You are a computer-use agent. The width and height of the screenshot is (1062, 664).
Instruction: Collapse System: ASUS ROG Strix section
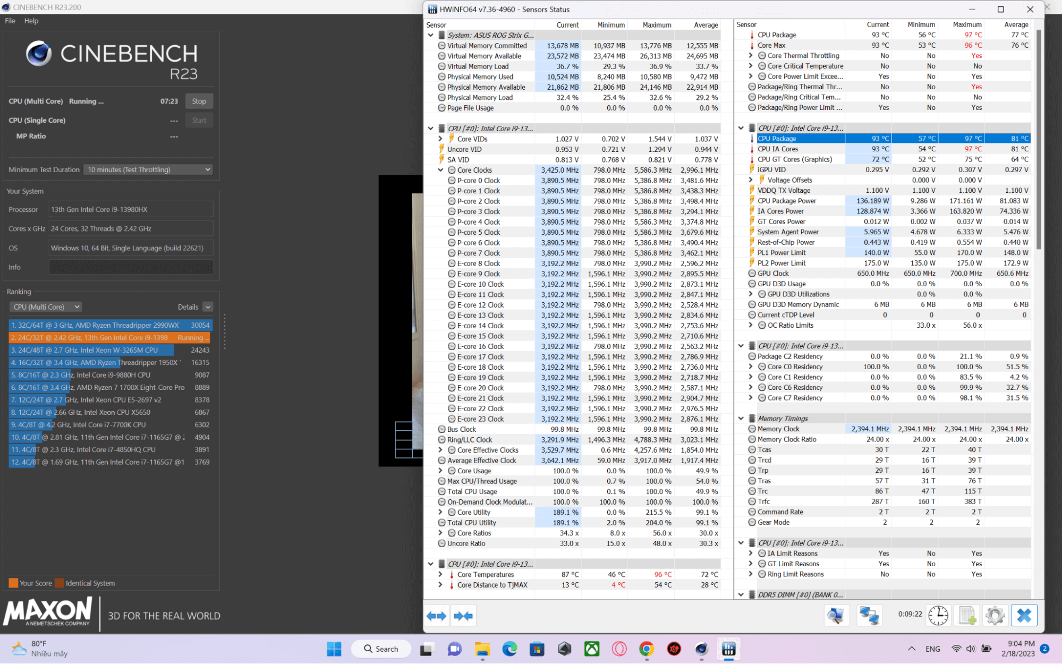click(430, 35)
